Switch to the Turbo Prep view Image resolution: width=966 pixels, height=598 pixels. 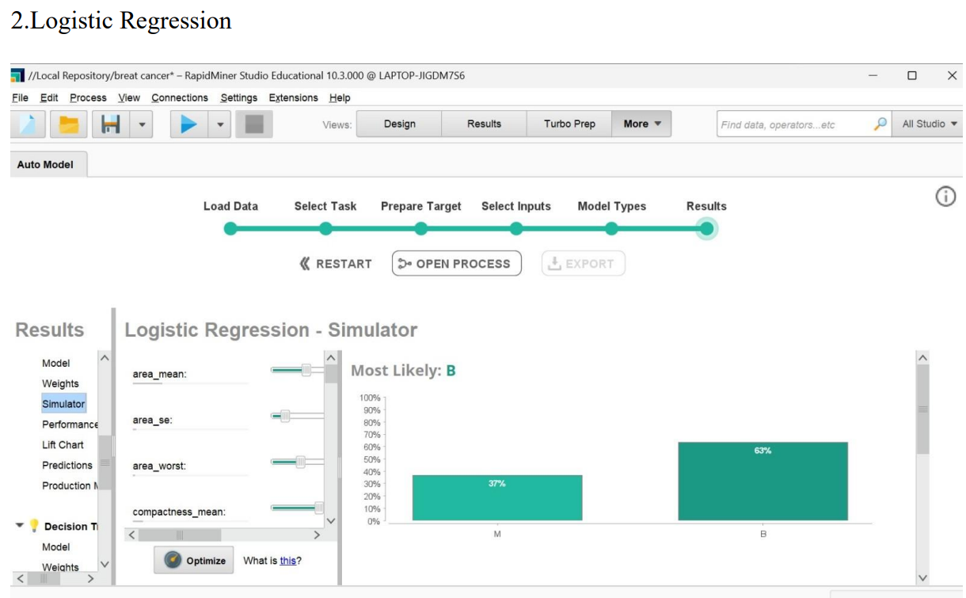pyautogui.click(x=569, y=124)
